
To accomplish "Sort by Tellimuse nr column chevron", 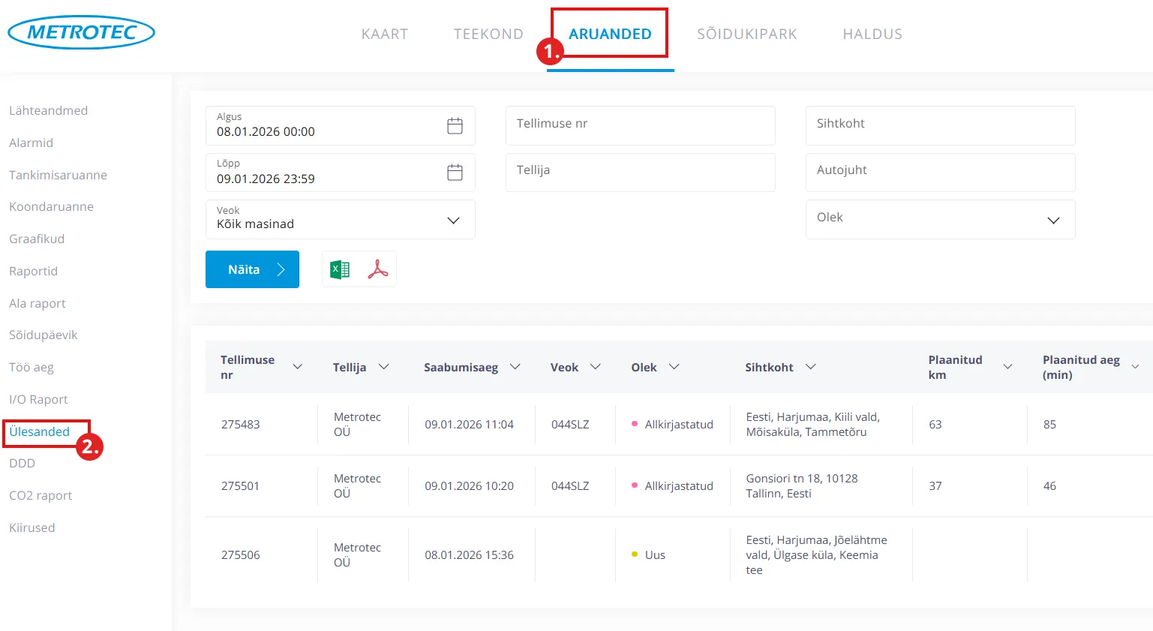I will [x=297, y=367].
